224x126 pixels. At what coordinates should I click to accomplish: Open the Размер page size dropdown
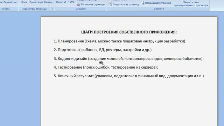click(48, 3)
